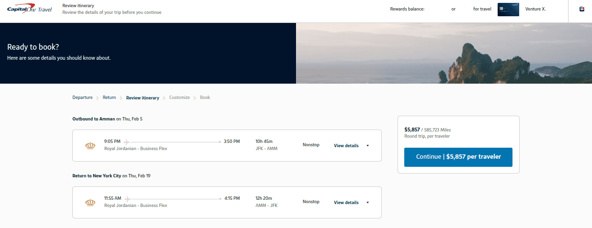Click the Venture X card image
This screenshot has height=228, width=592.
tap(508, 10)
